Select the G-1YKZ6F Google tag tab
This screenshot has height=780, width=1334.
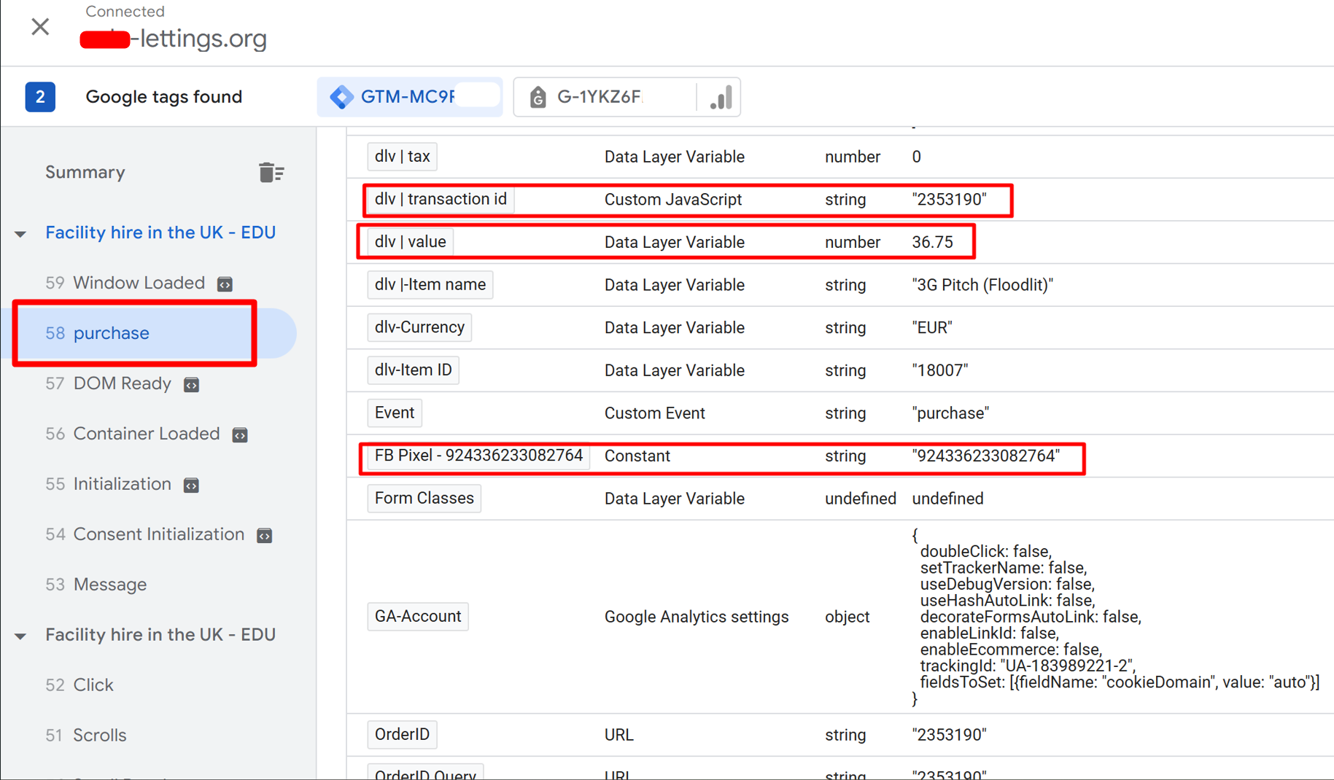[601, 97]
